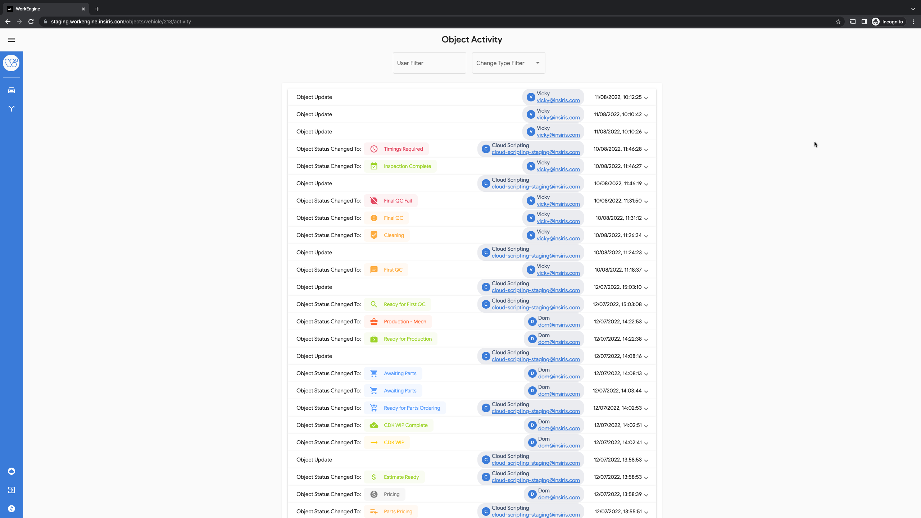This screenshot has height=518, width=921.
Task: Click the circular sync icon at sidebar bottom
Action: coord(12,509)
